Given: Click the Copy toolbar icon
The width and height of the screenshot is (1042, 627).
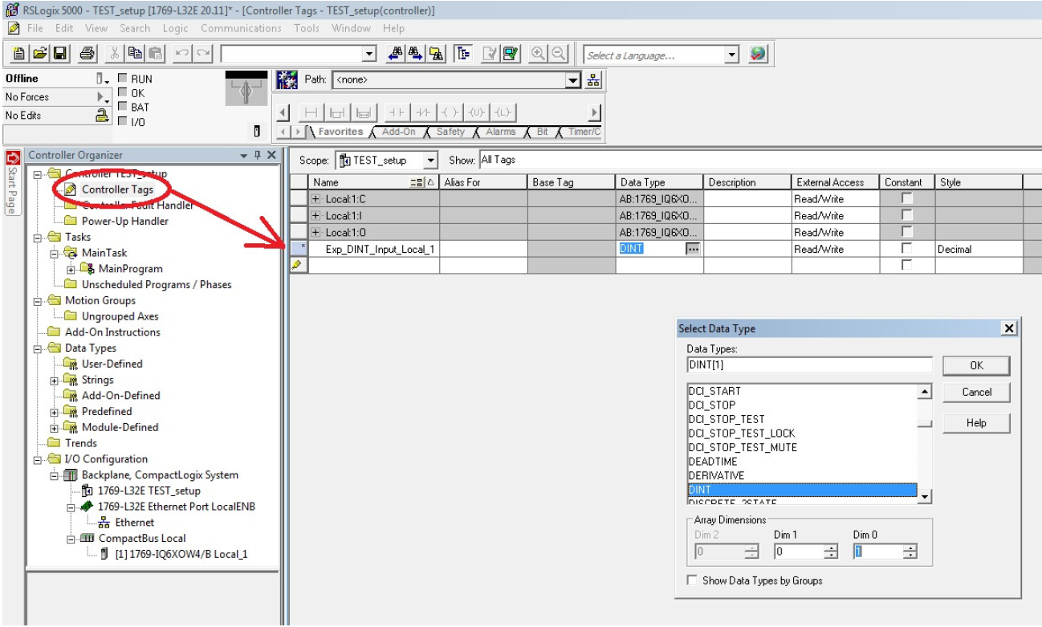Looking at the screenshot, I should pos(136,55).
